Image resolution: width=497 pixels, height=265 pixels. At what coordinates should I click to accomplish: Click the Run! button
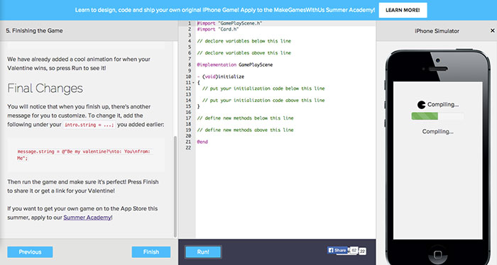point(203,252)
